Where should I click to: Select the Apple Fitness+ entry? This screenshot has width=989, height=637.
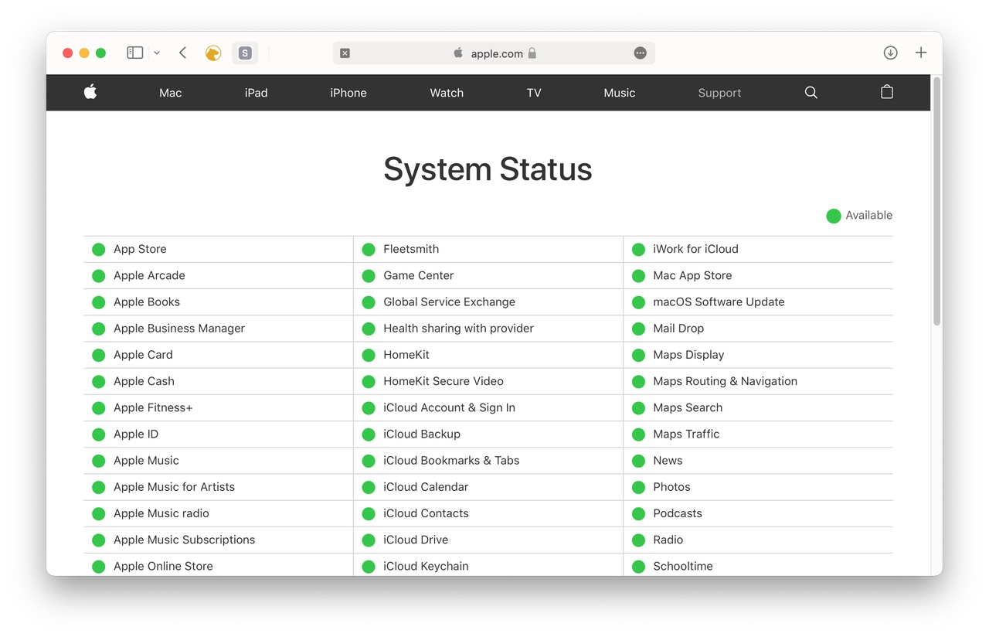153,407
